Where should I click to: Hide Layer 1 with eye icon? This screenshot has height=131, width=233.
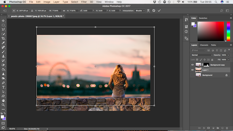tap(192, 70)
